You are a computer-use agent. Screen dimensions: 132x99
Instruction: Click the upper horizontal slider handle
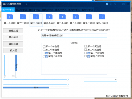coord(68,79)
